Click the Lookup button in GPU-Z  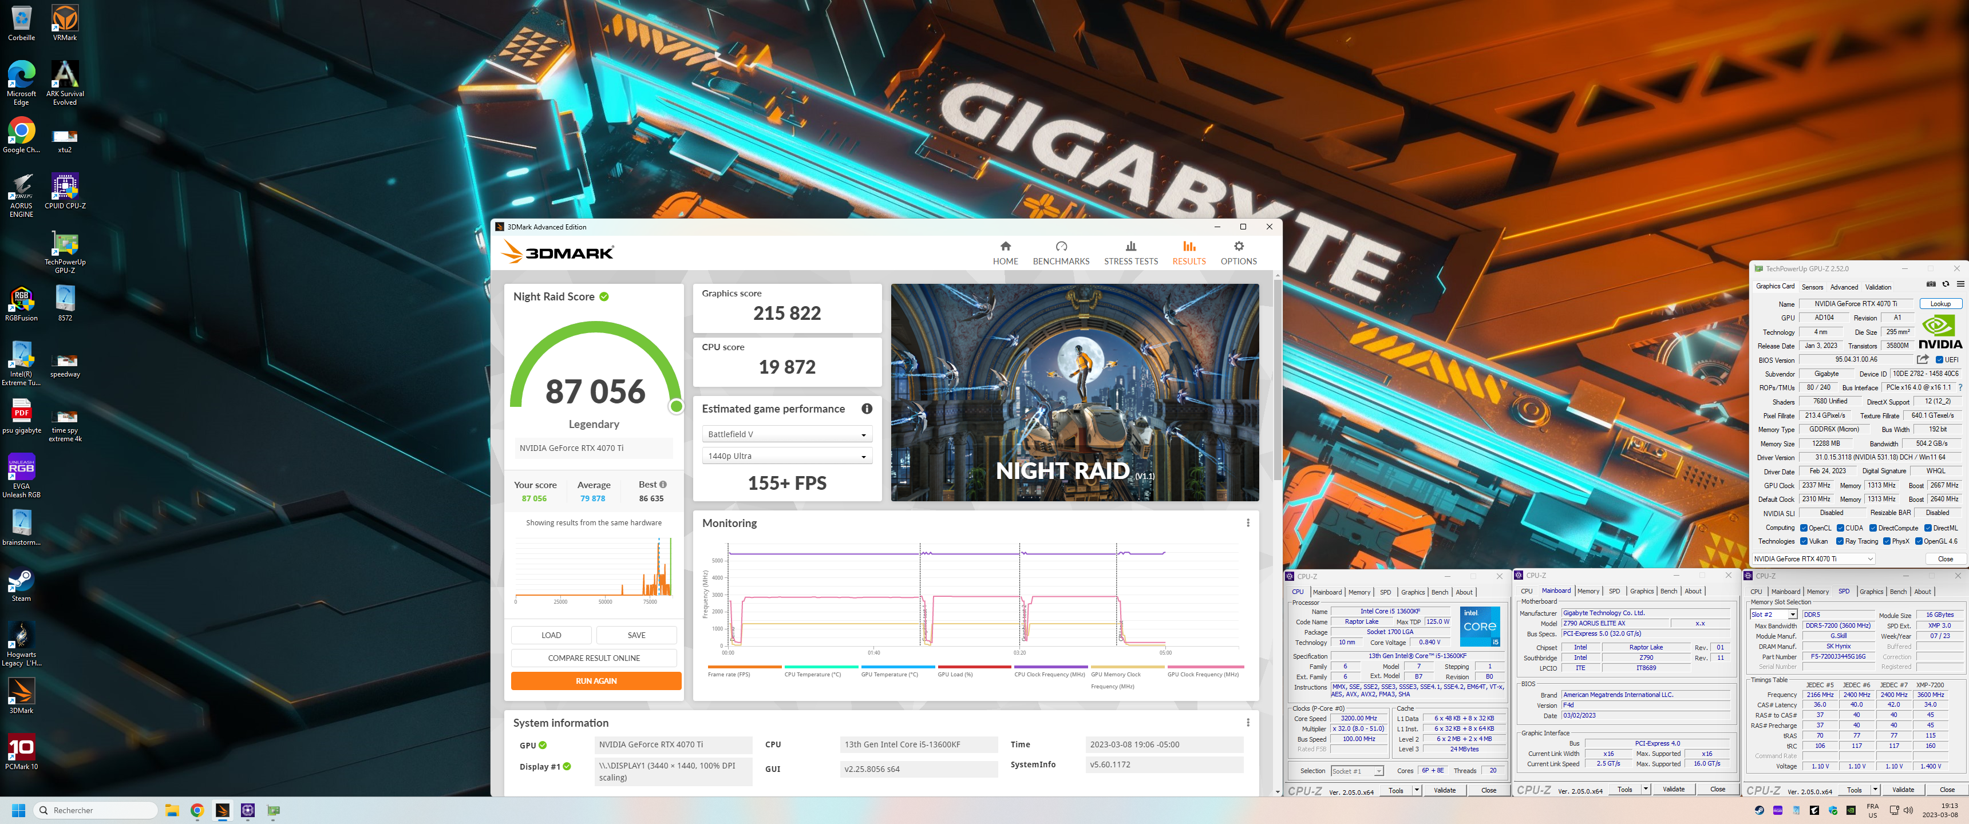point(1940,304)
